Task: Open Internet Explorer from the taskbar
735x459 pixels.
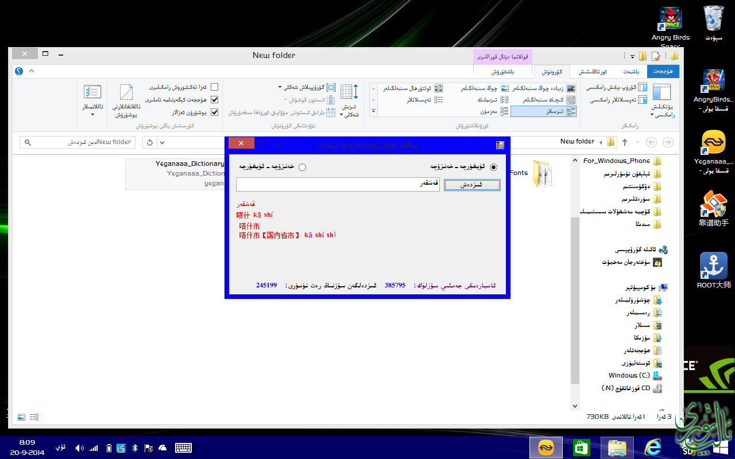Action: coord(653,448)
